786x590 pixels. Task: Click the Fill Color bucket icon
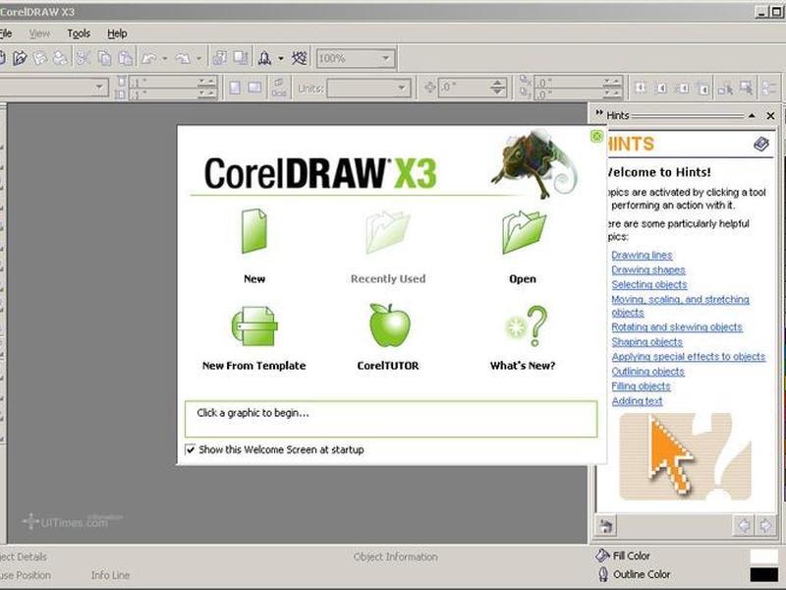602,556
